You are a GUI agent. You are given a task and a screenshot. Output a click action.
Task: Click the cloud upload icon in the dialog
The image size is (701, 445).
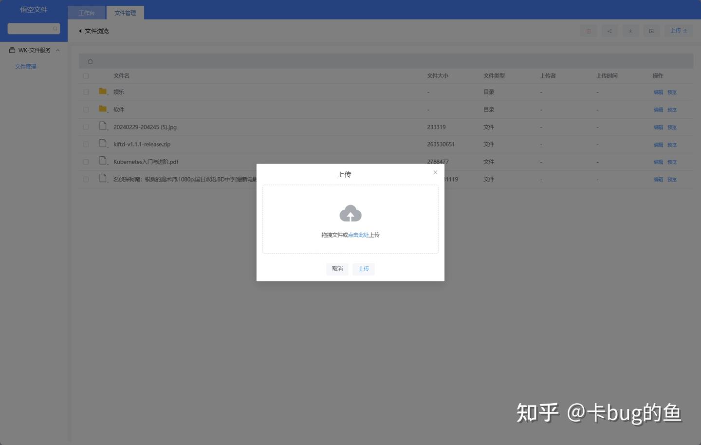click(350, 213)
